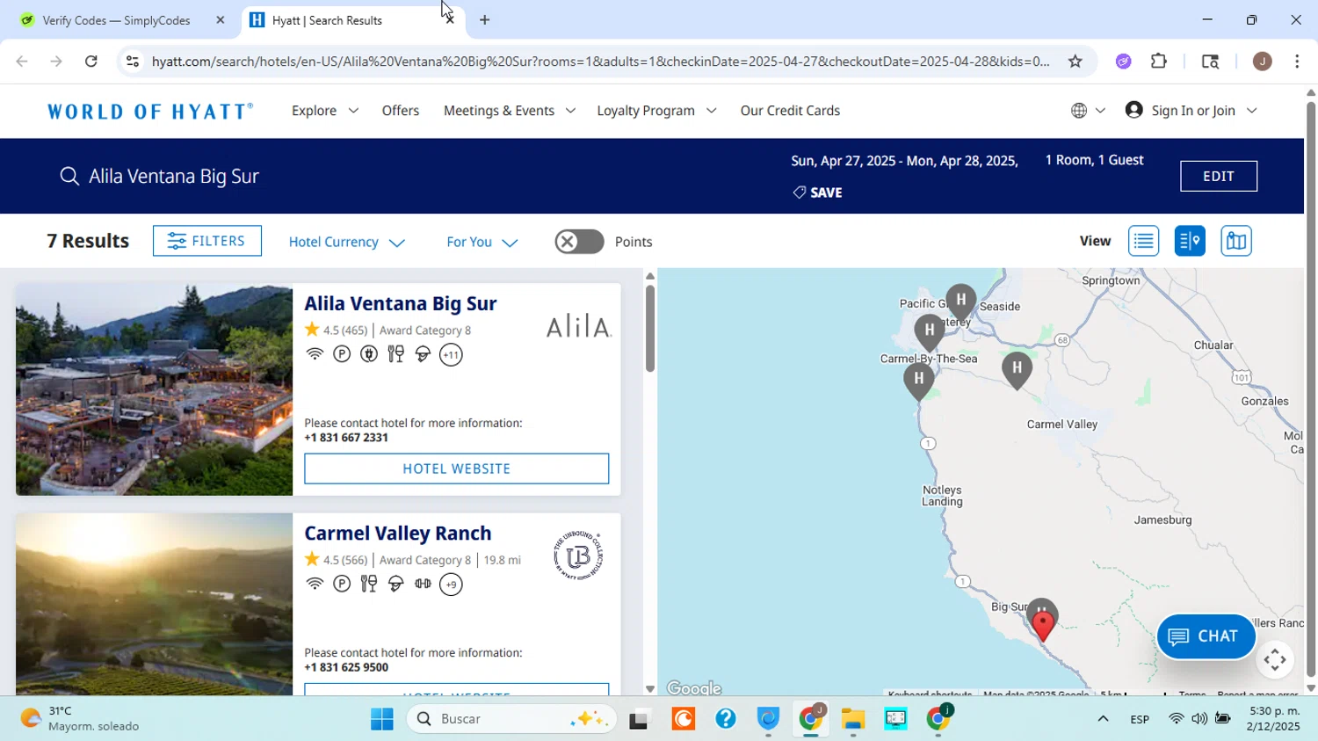This screenshot has height=741, width=1318.
Task: Click the fitness amenity icon for Carmel Valley Ranch
Action: tap(423, 584)
